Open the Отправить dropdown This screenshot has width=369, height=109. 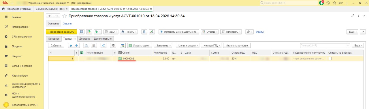click(x=231, y=32)
